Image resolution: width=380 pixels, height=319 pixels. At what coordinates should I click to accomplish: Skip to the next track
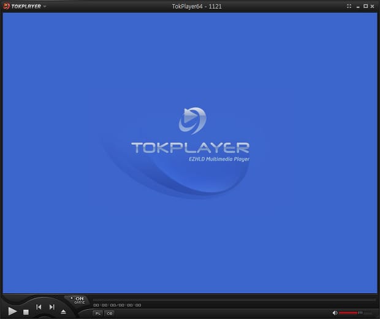(x=51, y=307)
